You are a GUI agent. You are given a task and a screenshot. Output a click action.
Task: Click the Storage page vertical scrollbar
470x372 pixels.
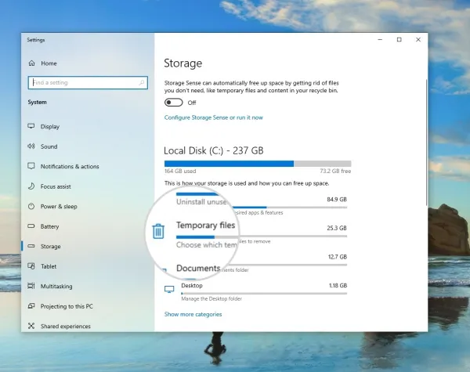[426, 143]
